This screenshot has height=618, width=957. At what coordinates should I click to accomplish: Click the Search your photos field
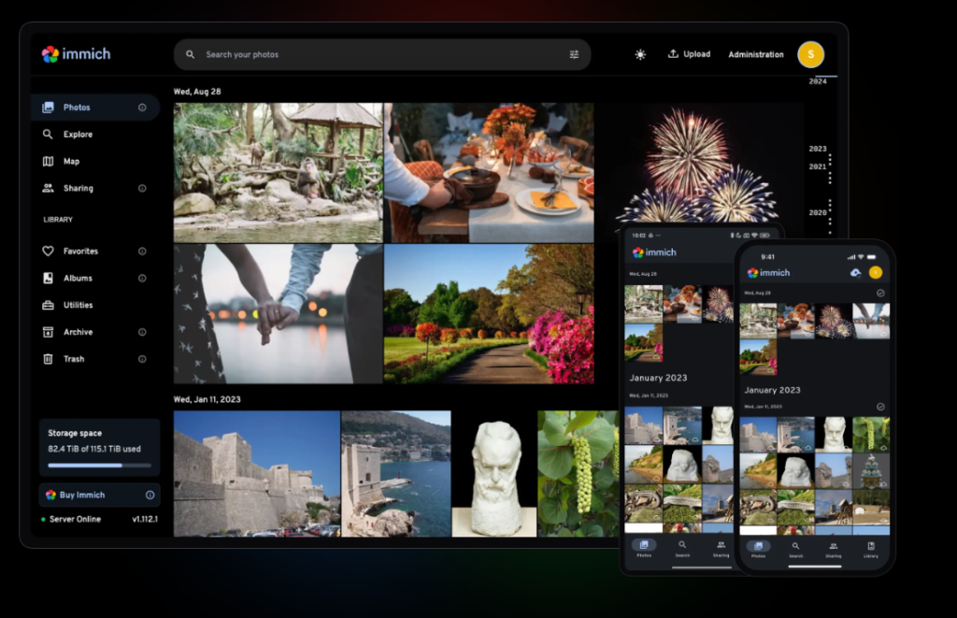(x=374, y=54)
